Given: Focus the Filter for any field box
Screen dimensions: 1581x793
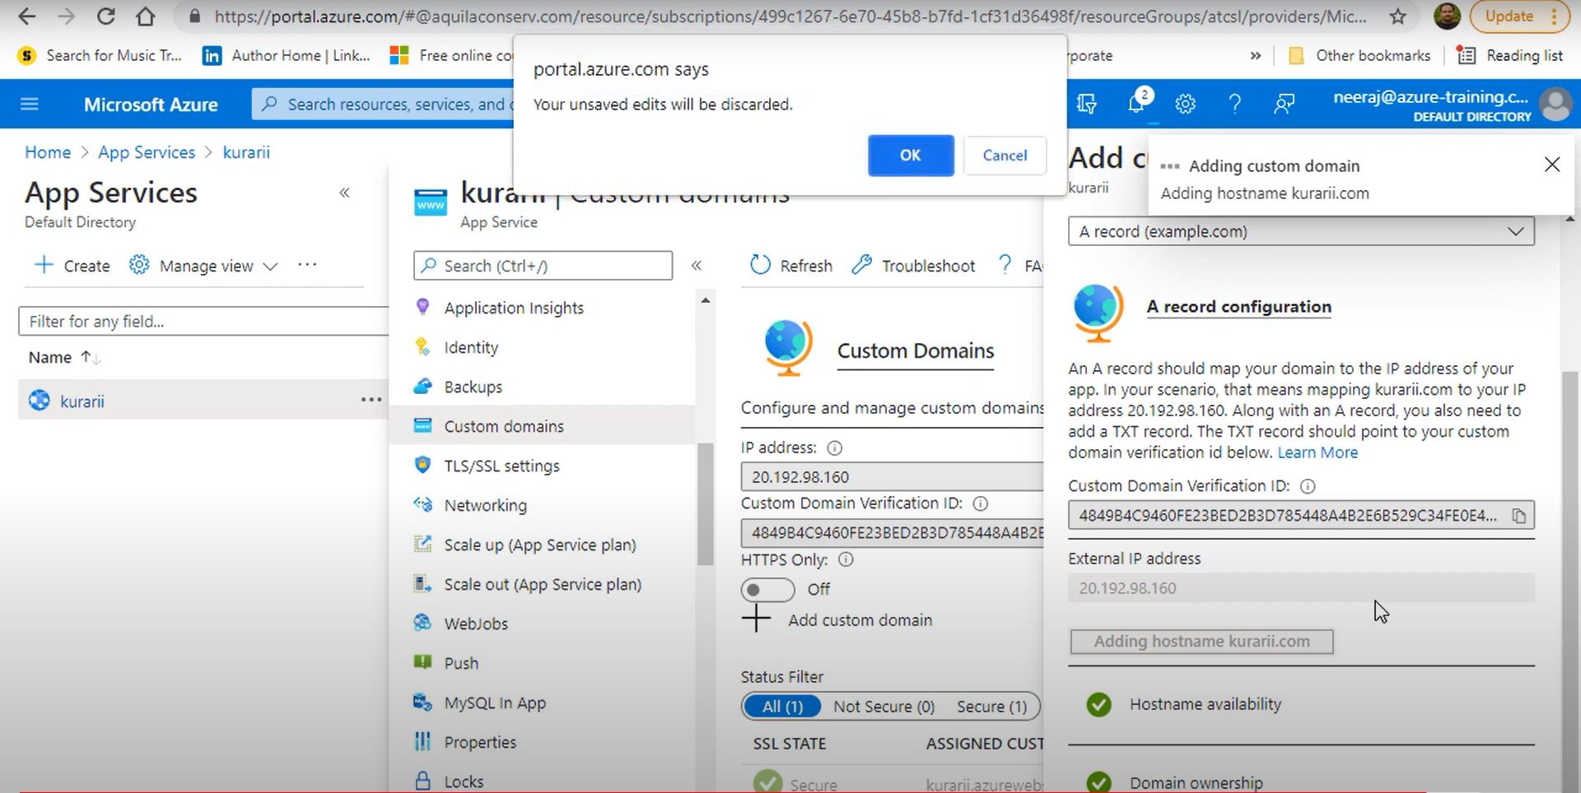Looking at the screenshot, I should 203,321.
